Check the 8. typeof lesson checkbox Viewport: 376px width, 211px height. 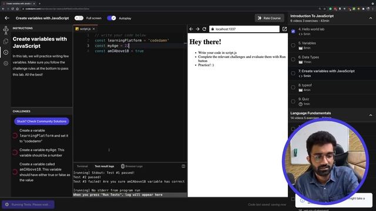pos(293,87)
